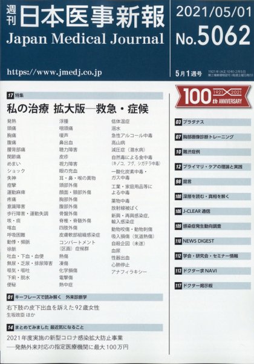254x364 pixels.
Task: Click the issue date "2021/05/01"
Action: [x=213, y=12]
